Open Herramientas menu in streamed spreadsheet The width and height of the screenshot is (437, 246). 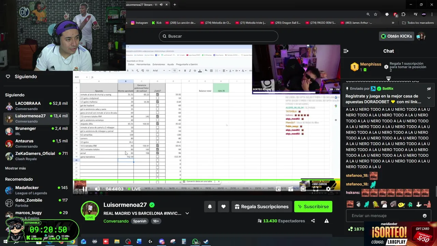pos(143,64)
